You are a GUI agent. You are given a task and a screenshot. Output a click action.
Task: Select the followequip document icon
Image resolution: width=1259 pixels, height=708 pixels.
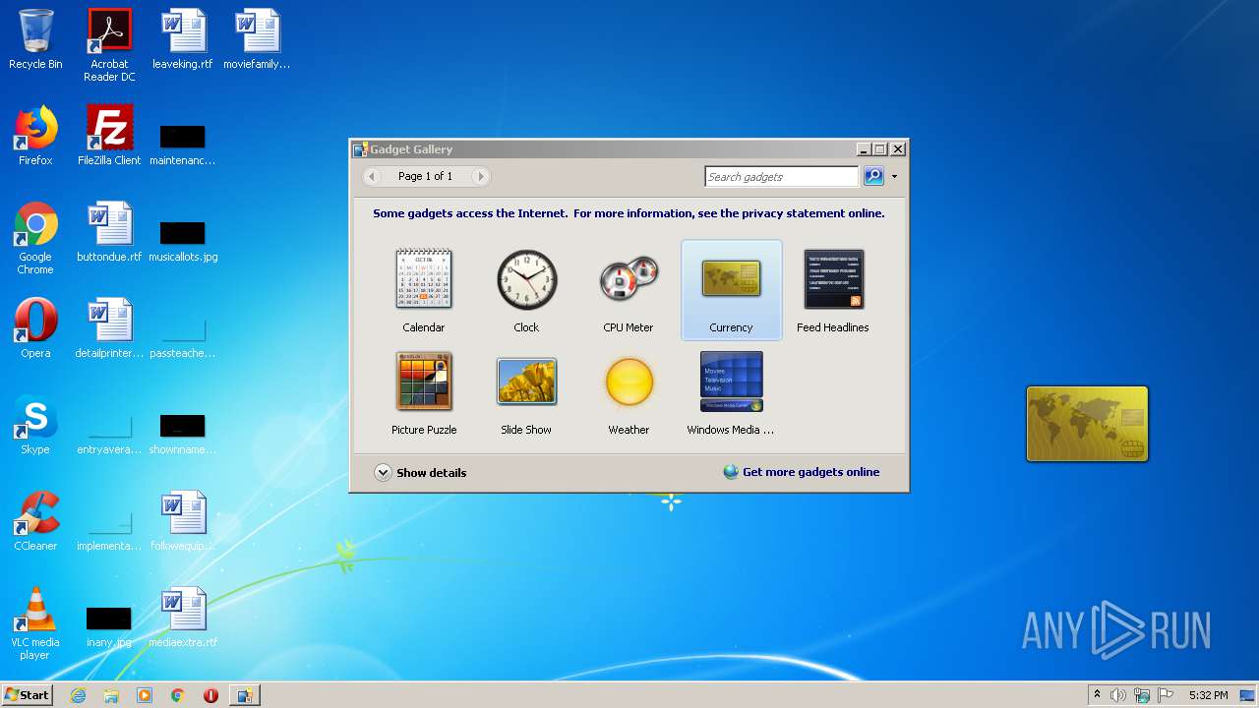pos(183,521)
